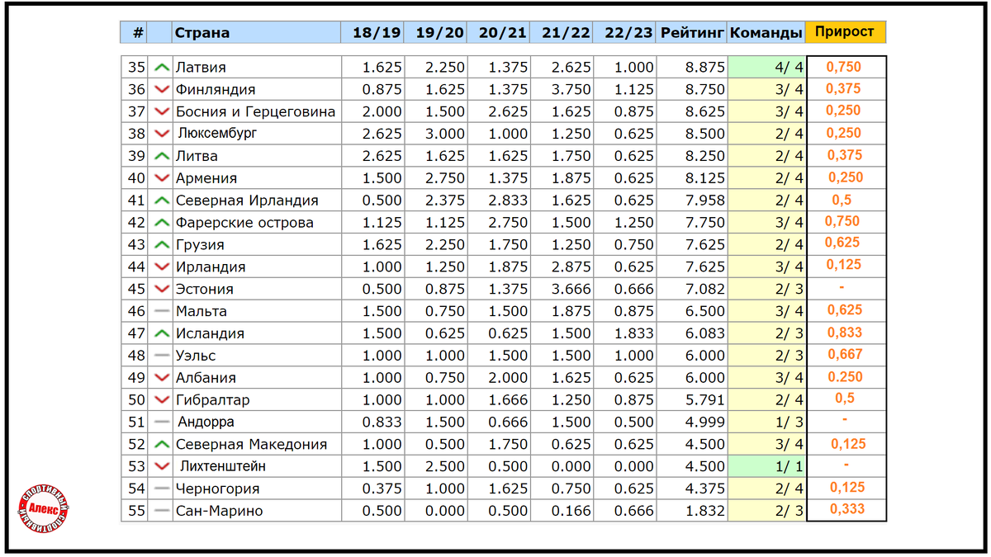991x557 pixels.
Task: Click the green up arrow beside Северная Ирландия
Action: (x=162, y=201)
